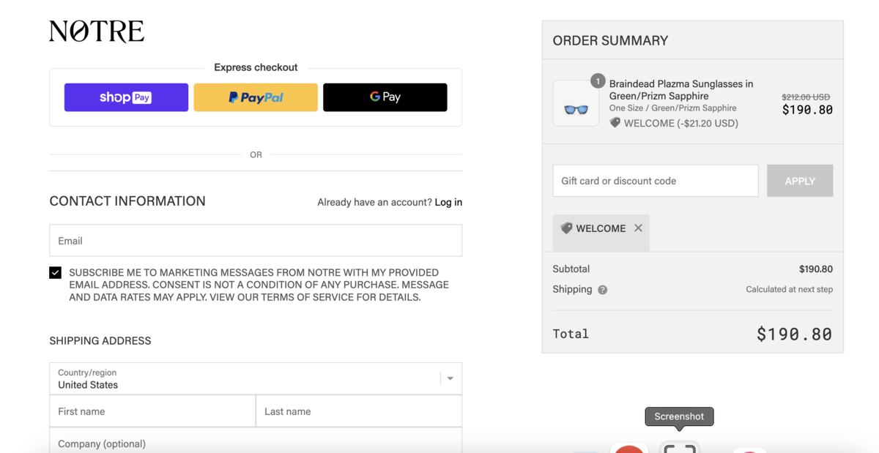The width and height of the screenshot is (879, 453).
Task: Click the shipping help question mark
Action: tap(602, 289)
